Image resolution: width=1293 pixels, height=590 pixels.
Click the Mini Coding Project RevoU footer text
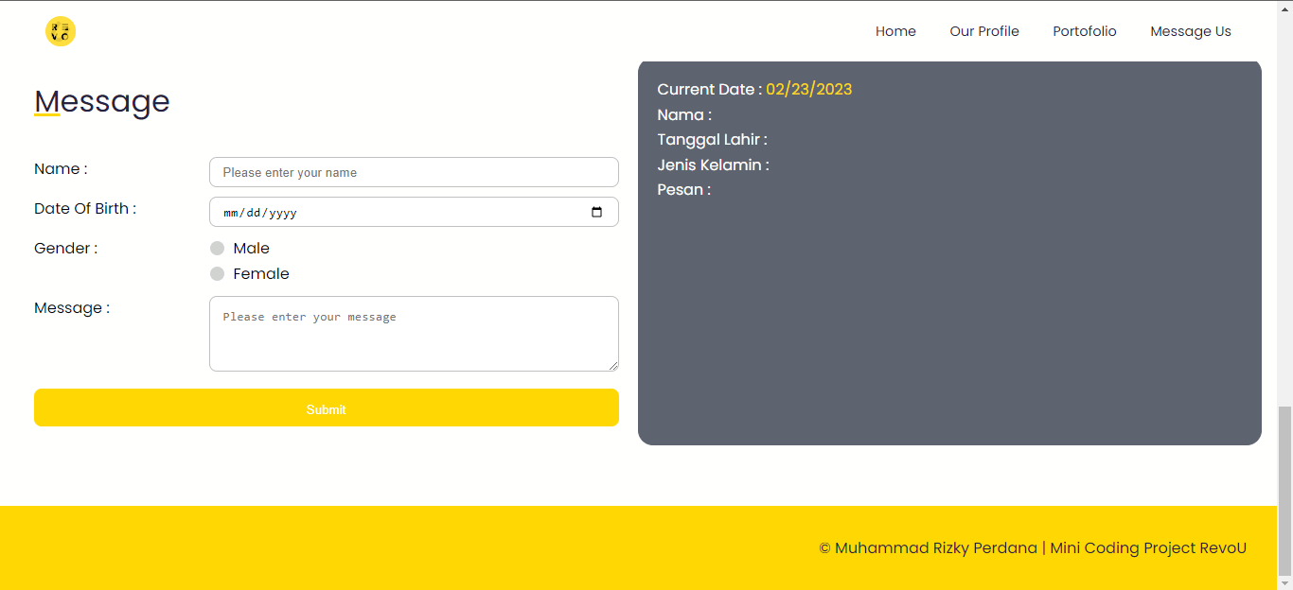click(x=1148, y=547)
